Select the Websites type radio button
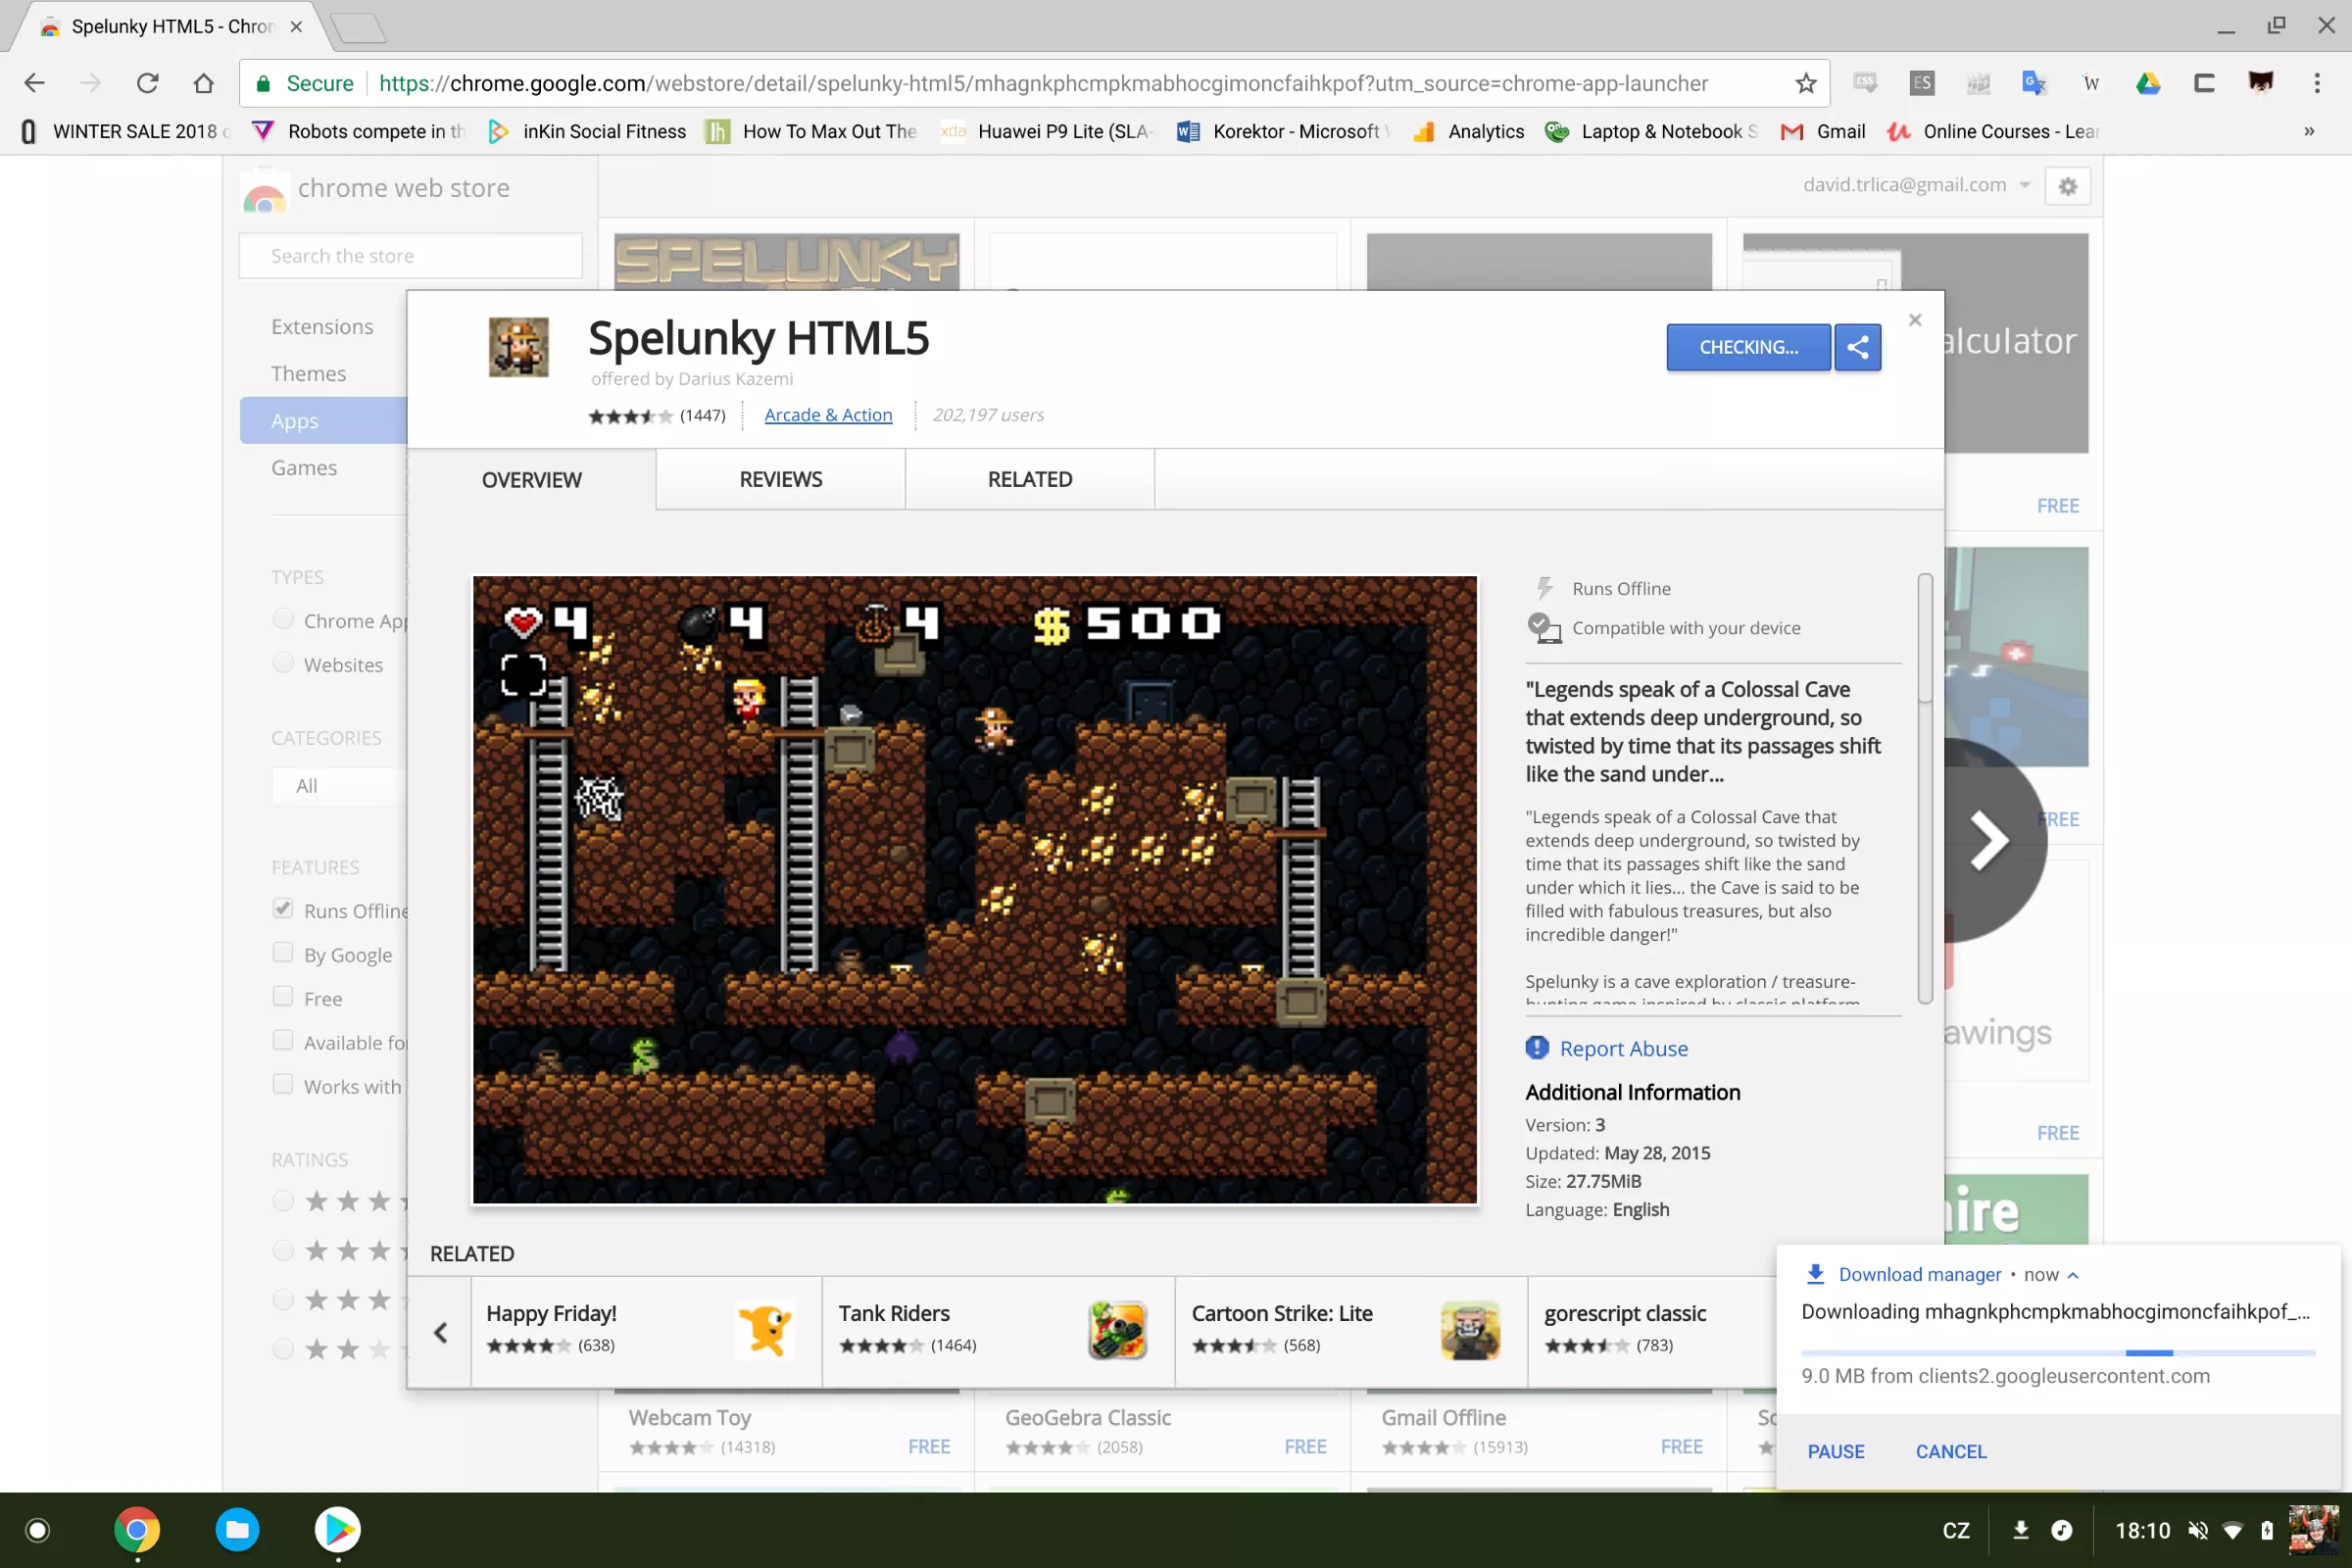This screenshot has width=2352, height=1568. pos(283,663)
